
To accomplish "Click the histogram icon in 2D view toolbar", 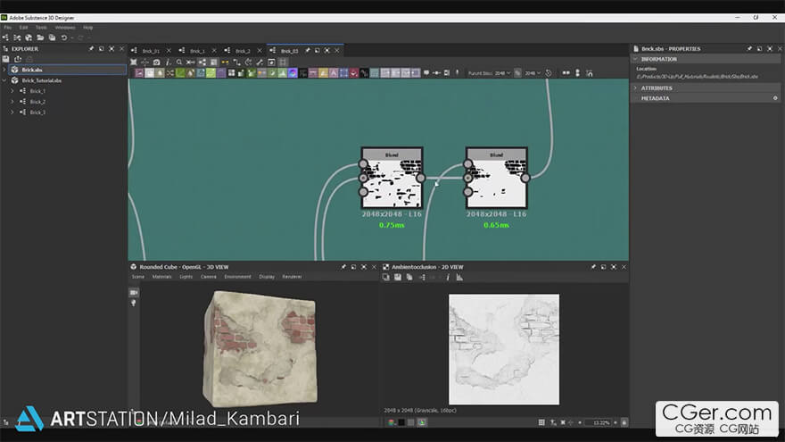I will tap(459, 277).
